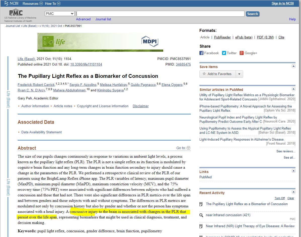Image resolution: width=301 pixels, height=237 pixels.
Task: Open PubMed link under Links
Action: tap(205, 177)
